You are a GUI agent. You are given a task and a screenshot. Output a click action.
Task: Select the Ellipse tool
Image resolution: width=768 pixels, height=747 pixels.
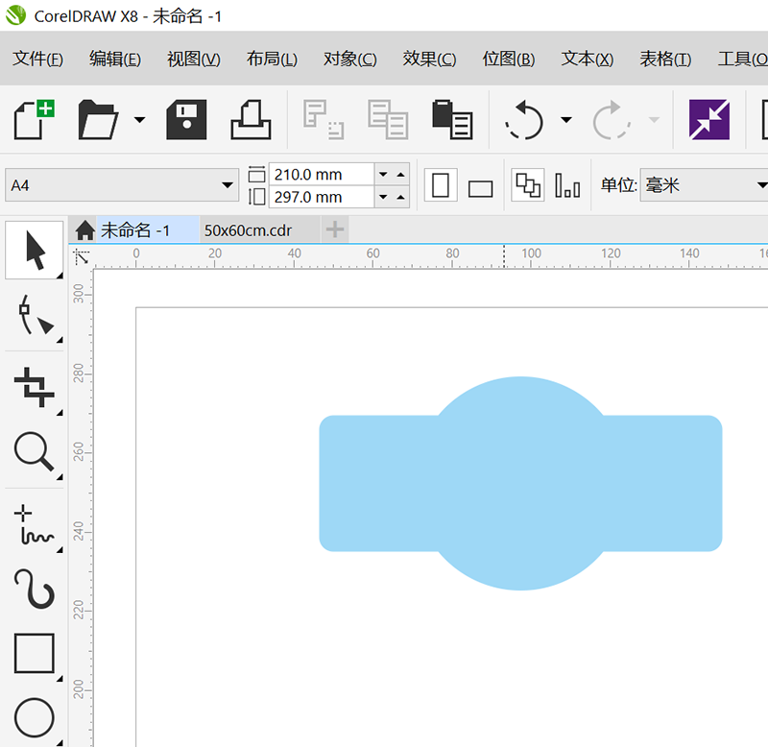(x=35, y=717)
